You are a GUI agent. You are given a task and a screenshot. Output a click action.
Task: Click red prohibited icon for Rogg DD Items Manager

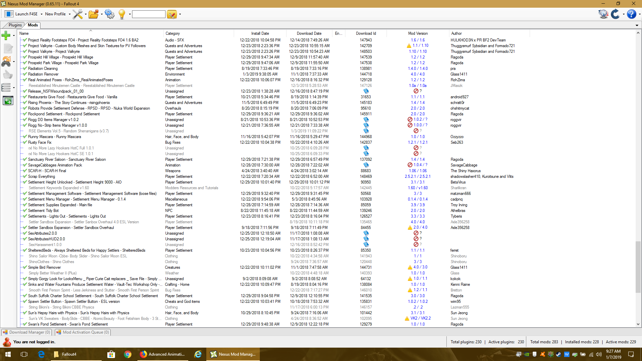pyautogui.click(x=410, y=119)
